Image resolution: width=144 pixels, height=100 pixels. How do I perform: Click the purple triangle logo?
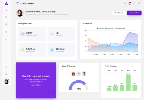(x=6, y=3)
